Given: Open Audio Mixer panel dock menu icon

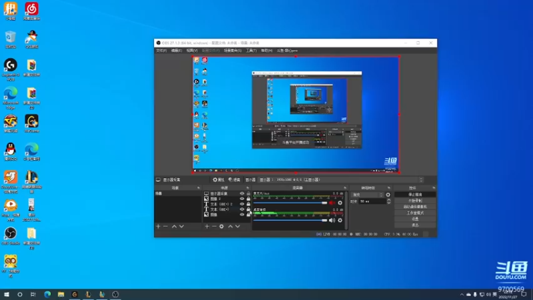Looking at the screenshot, I should [345, 188].
